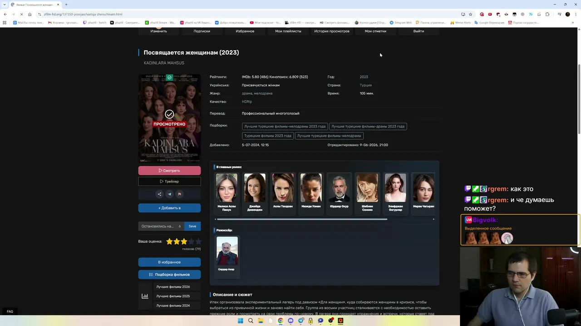This screenshot has height=326, width=581.
Task: Report the film with the flag icon
Action: coord(179,194)
